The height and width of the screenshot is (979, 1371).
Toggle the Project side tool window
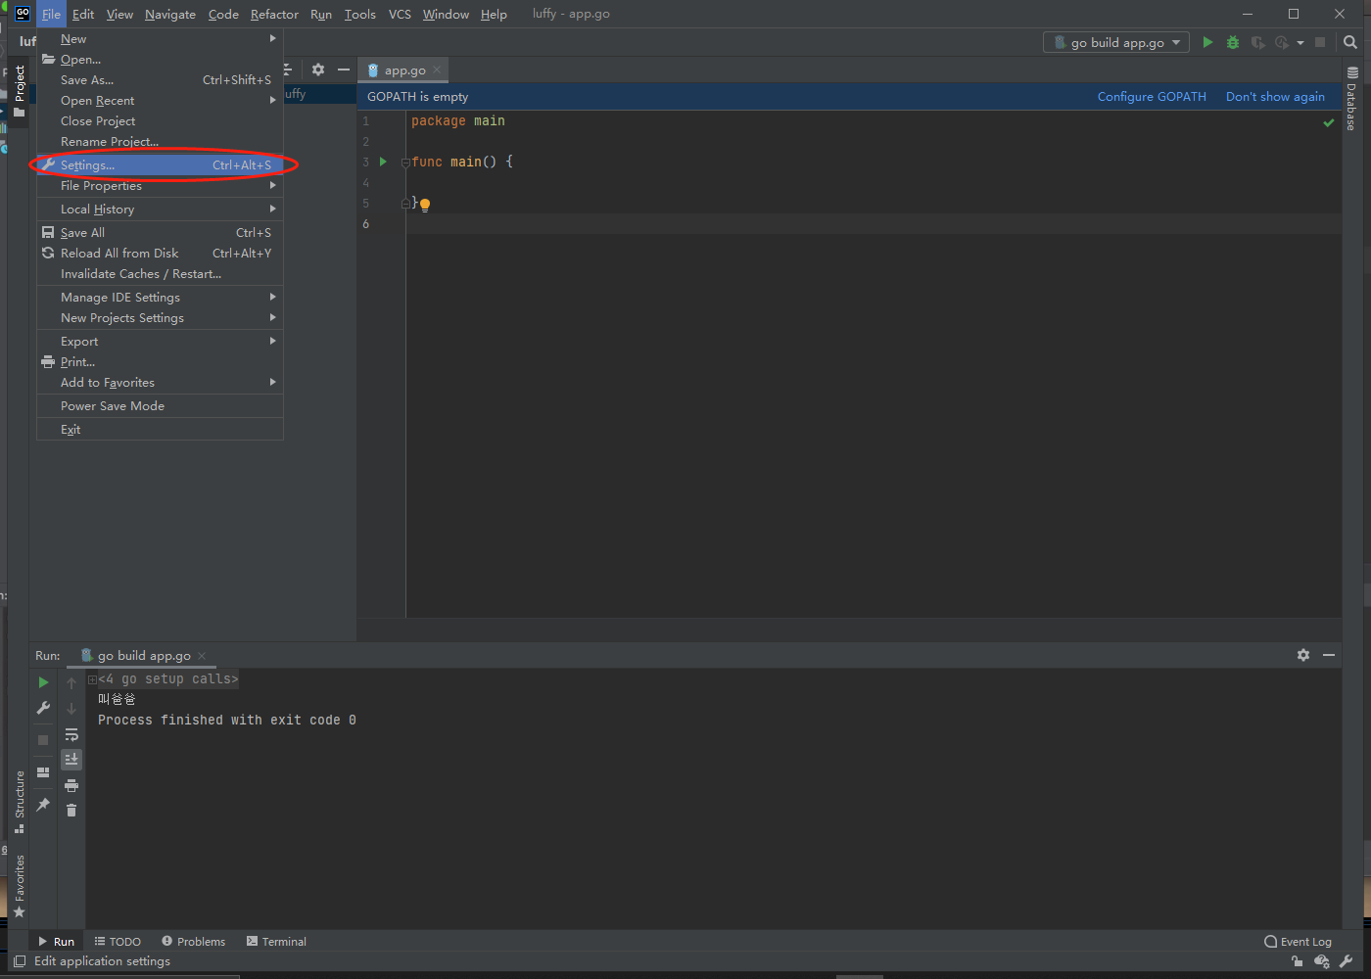pyautogui.click(x=20, y=92)
